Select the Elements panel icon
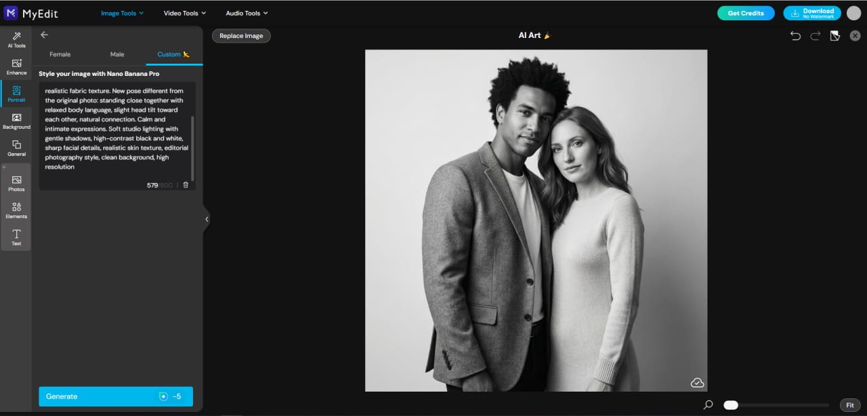This screenshot has width=867, height=416. (16, 211)
